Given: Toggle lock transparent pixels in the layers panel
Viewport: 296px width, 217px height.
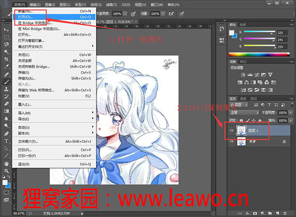Looking at the screenshot, I should pyautogui.click(x=241, y=120).
